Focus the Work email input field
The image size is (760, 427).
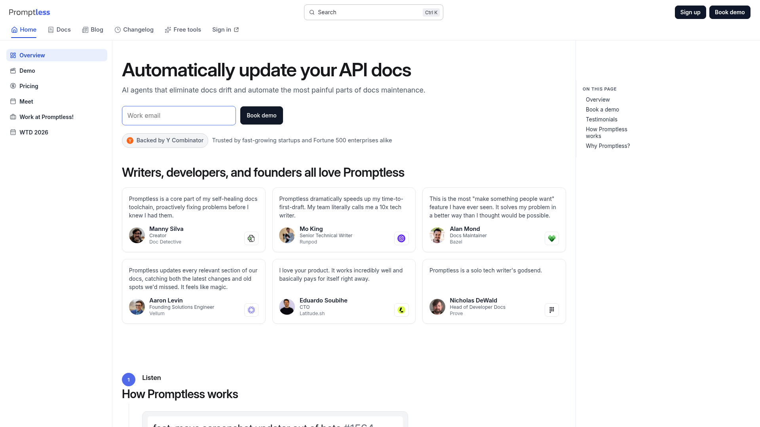point(179,115)
